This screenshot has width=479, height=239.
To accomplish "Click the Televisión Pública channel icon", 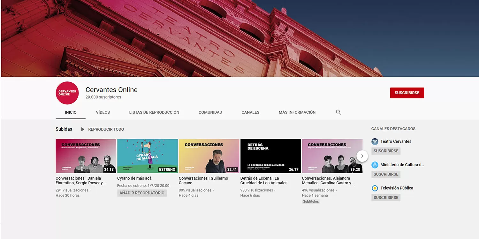I will tap(375, 188).
